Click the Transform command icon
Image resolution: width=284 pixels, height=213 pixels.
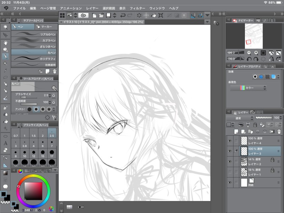pyautogui.click(x=161, y=15)
